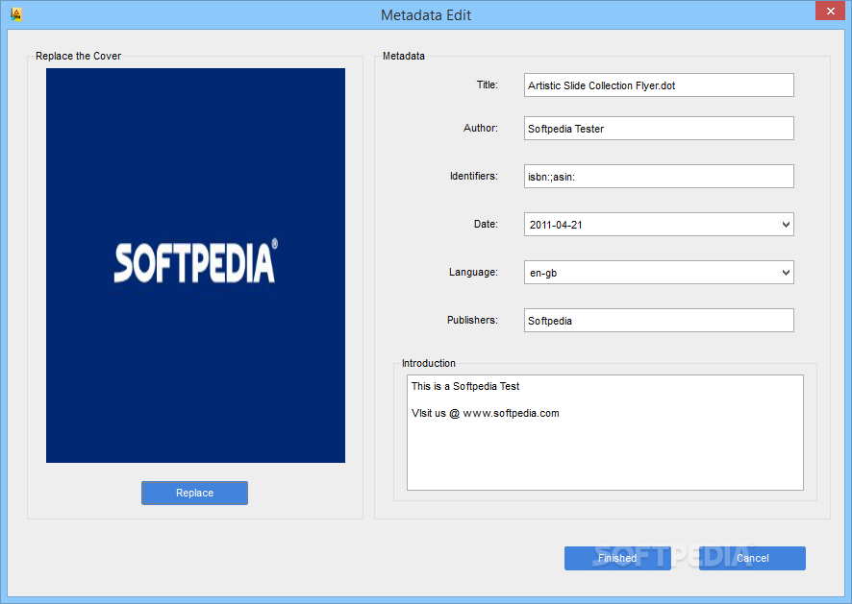Click inside the Introduction text area

tap(605, 432)
